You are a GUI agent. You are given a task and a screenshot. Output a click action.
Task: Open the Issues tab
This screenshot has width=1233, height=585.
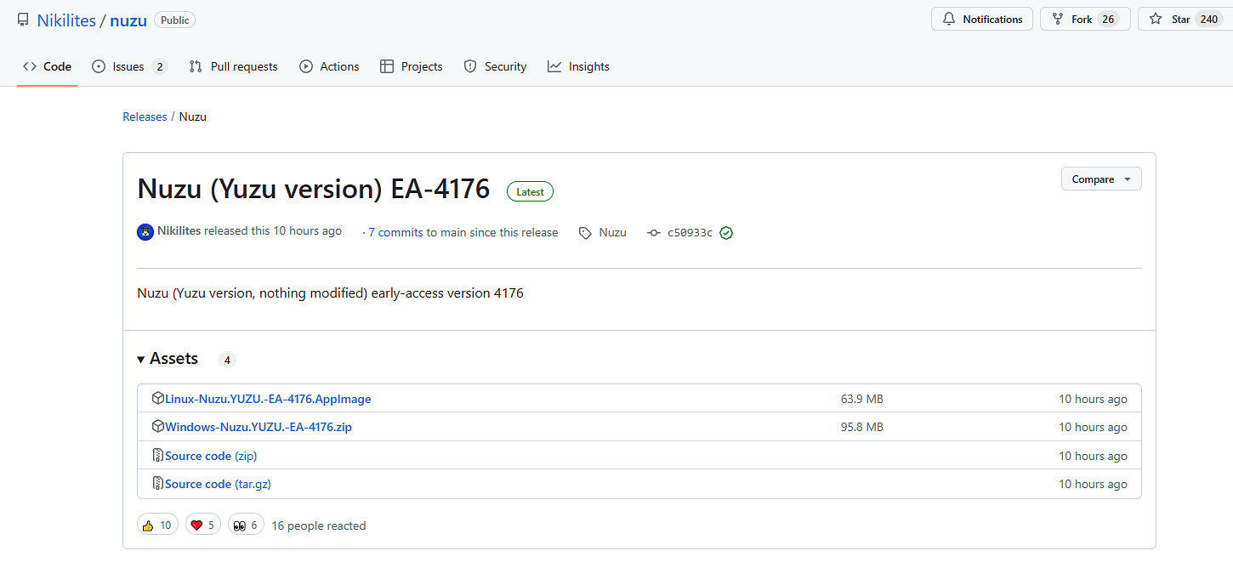(128, 66)
